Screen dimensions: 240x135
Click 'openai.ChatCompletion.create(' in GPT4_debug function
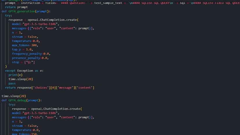(x=57, y=109)
